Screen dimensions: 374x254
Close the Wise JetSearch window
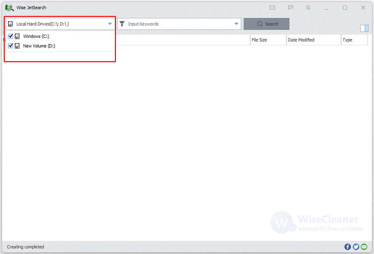coord(363,7)
